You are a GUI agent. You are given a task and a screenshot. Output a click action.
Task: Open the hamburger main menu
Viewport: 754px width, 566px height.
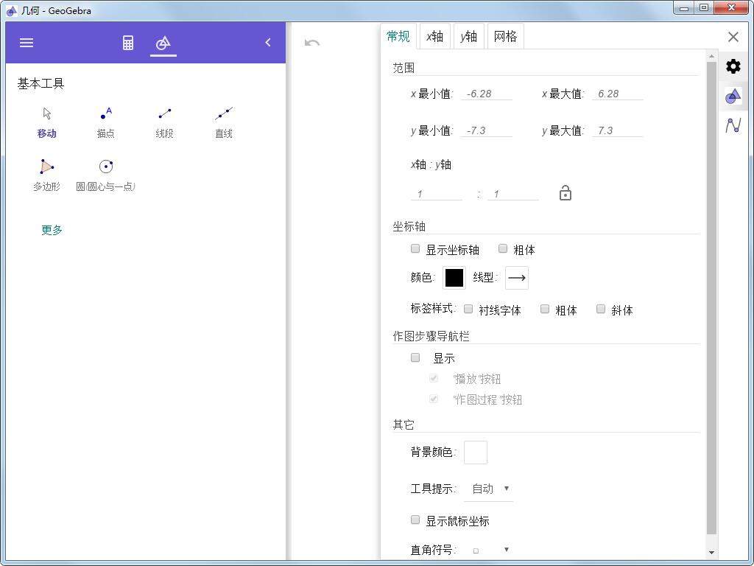pyautogui.click(x=27, y=43)
